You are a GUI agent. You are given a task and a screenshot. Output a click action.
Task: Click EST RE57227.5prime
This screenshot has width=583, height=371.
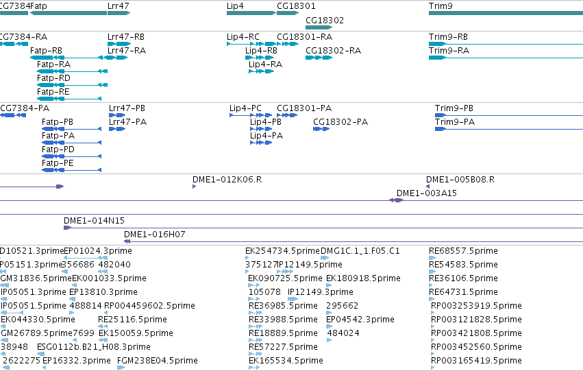(x=284, y=347)
